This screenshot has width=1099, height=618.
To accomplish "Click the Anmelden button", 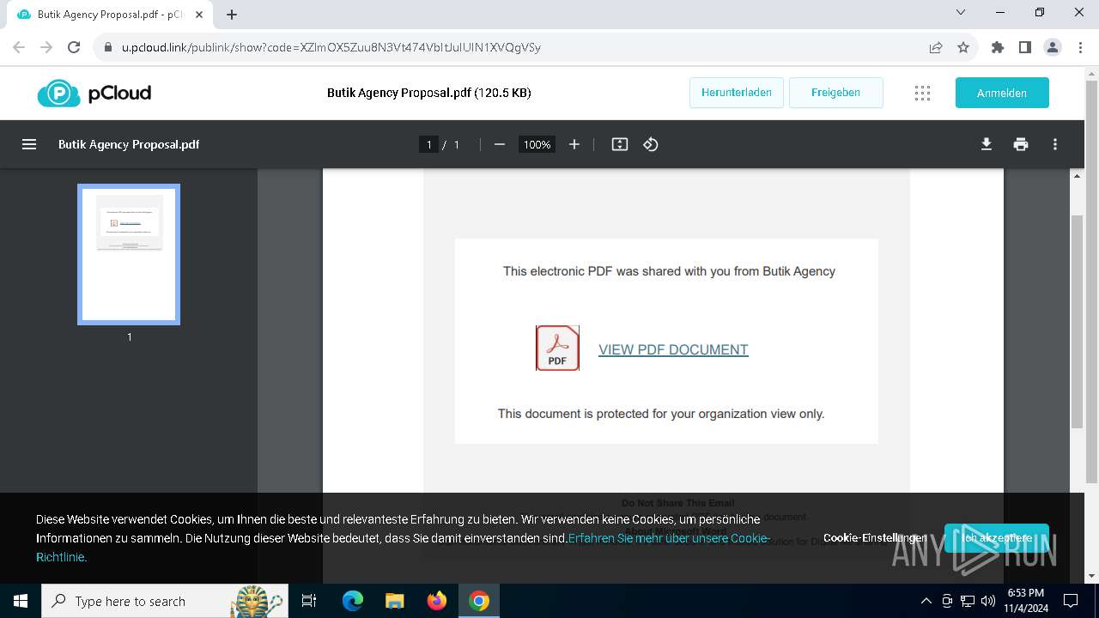I will tap(1002, 93).
